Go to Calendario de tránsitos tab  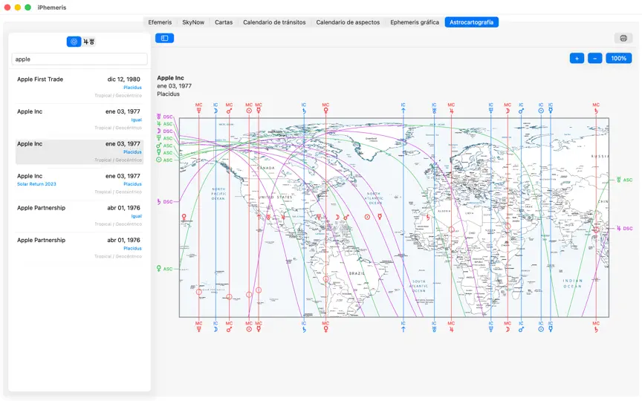click(274, 22)
